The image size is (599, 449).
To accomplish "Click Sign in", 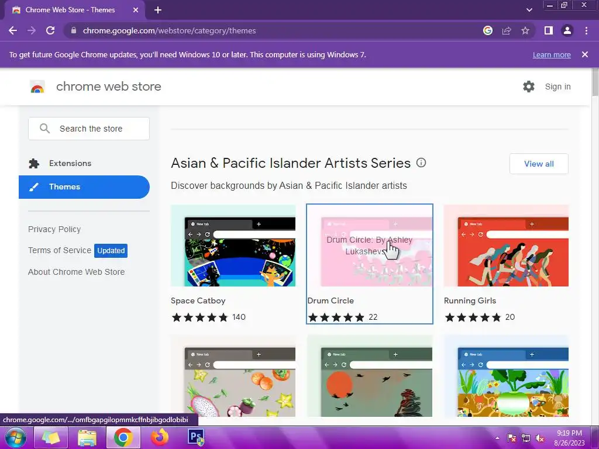I will click(557, 87).
